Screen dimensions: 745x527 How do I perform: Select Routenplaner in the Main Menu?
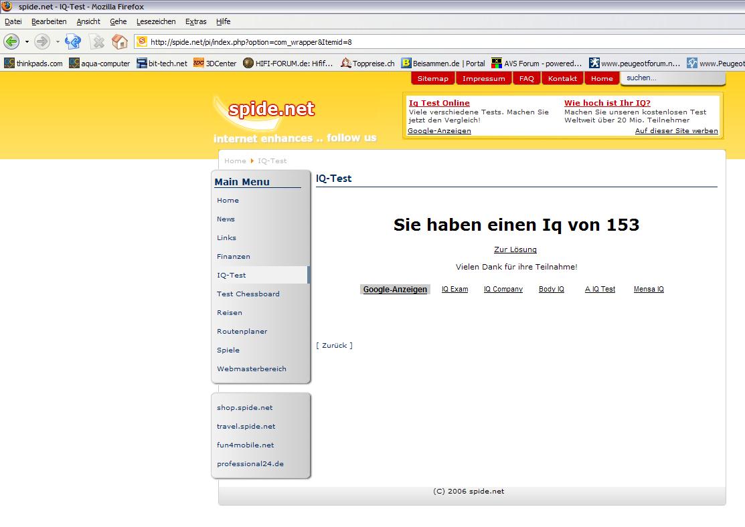[242, 331]
